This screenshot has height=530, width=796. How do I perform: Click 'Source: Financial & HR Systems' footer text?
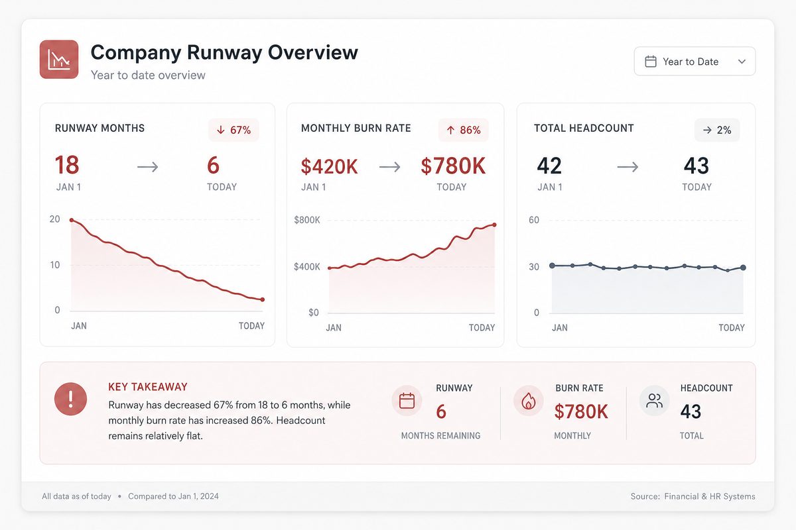(x=693, y=496)
